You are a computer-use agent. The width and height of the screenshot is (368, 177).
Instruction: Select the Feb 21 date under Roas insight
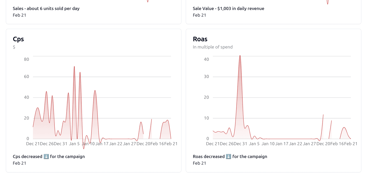200,163
